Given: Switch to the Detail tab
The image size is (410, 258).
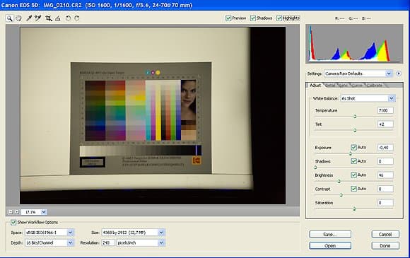Looking at the screenshot, I should click(x=331, y=86).
